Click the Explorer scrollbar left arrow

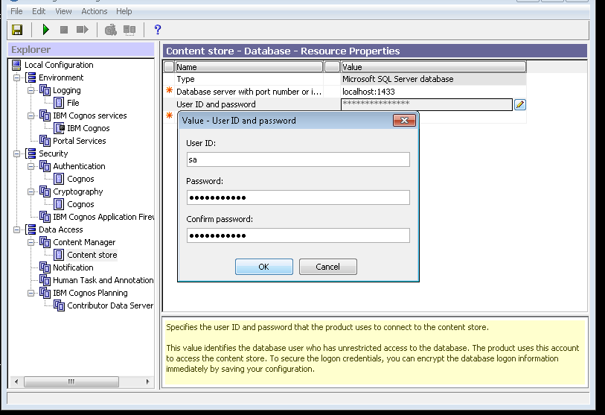point(16,381)
